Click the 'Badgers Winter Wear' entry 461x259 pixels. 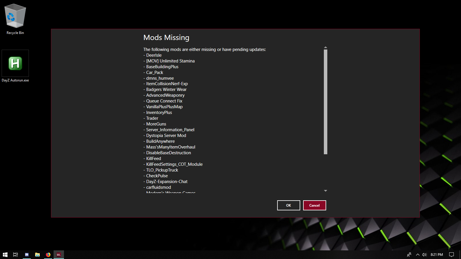click(x=166, y=89)
